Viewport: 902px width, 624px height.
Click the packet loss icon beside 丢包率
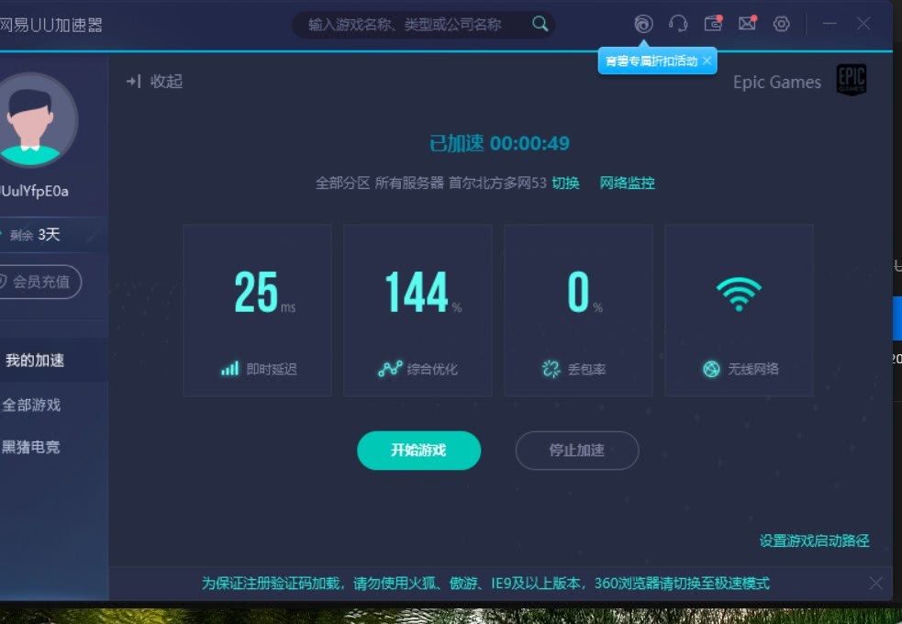pyautogui.click(x=551, y=369)
